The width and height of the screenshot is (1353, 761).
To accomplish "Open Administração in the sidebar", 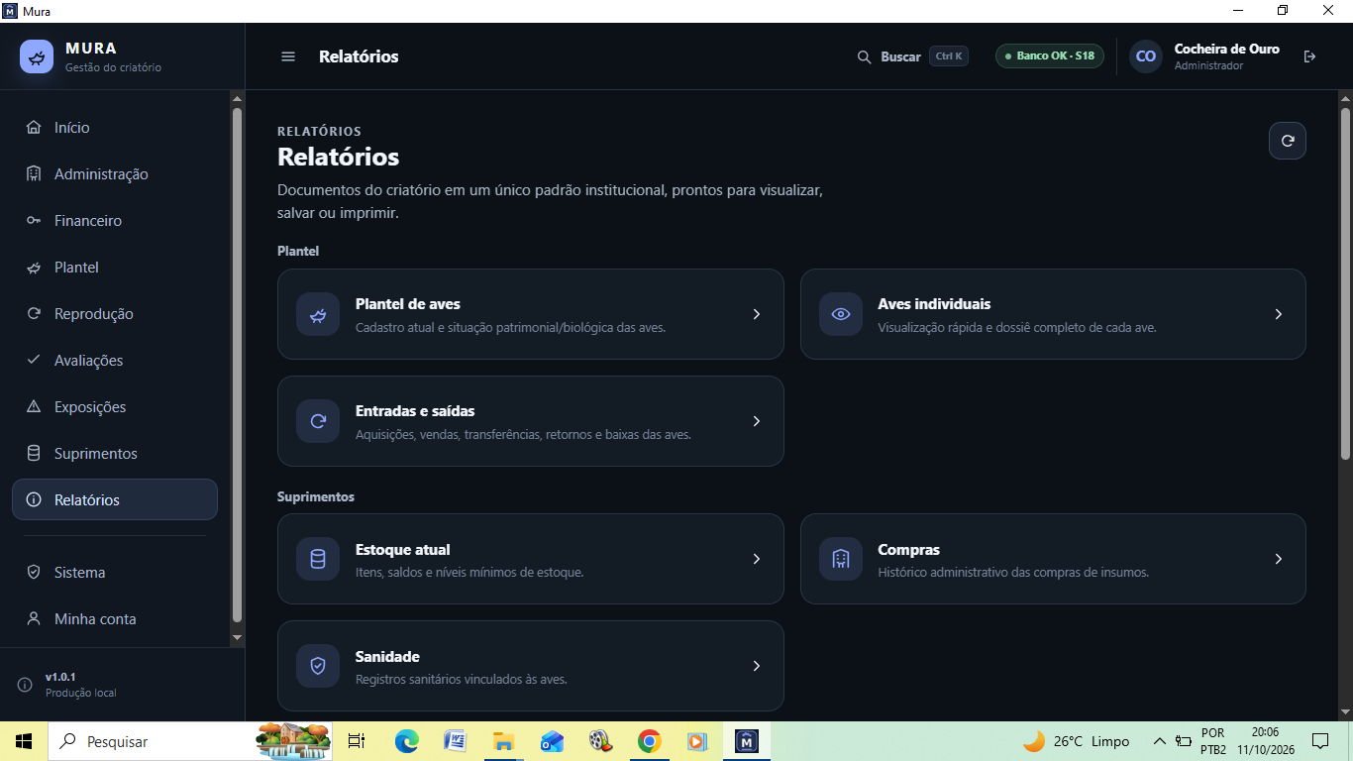I will 115,174.
